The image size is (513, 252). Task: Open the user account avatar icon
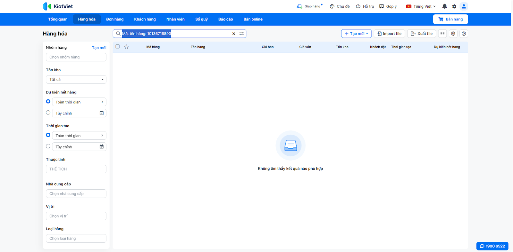[x=464, y=6]
